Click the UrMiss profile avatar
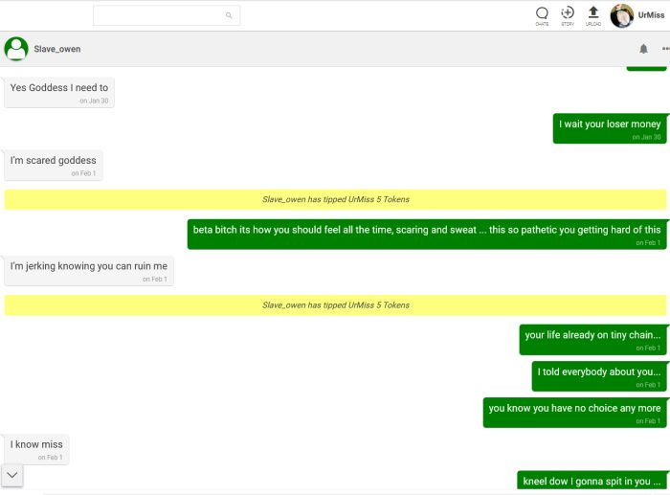Image resolution: width=670 pixels, height=495 pixels. point(622,15)
